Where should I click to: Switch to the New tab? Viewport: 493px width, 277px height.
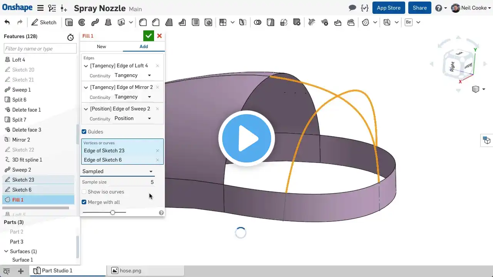point(101,47)
